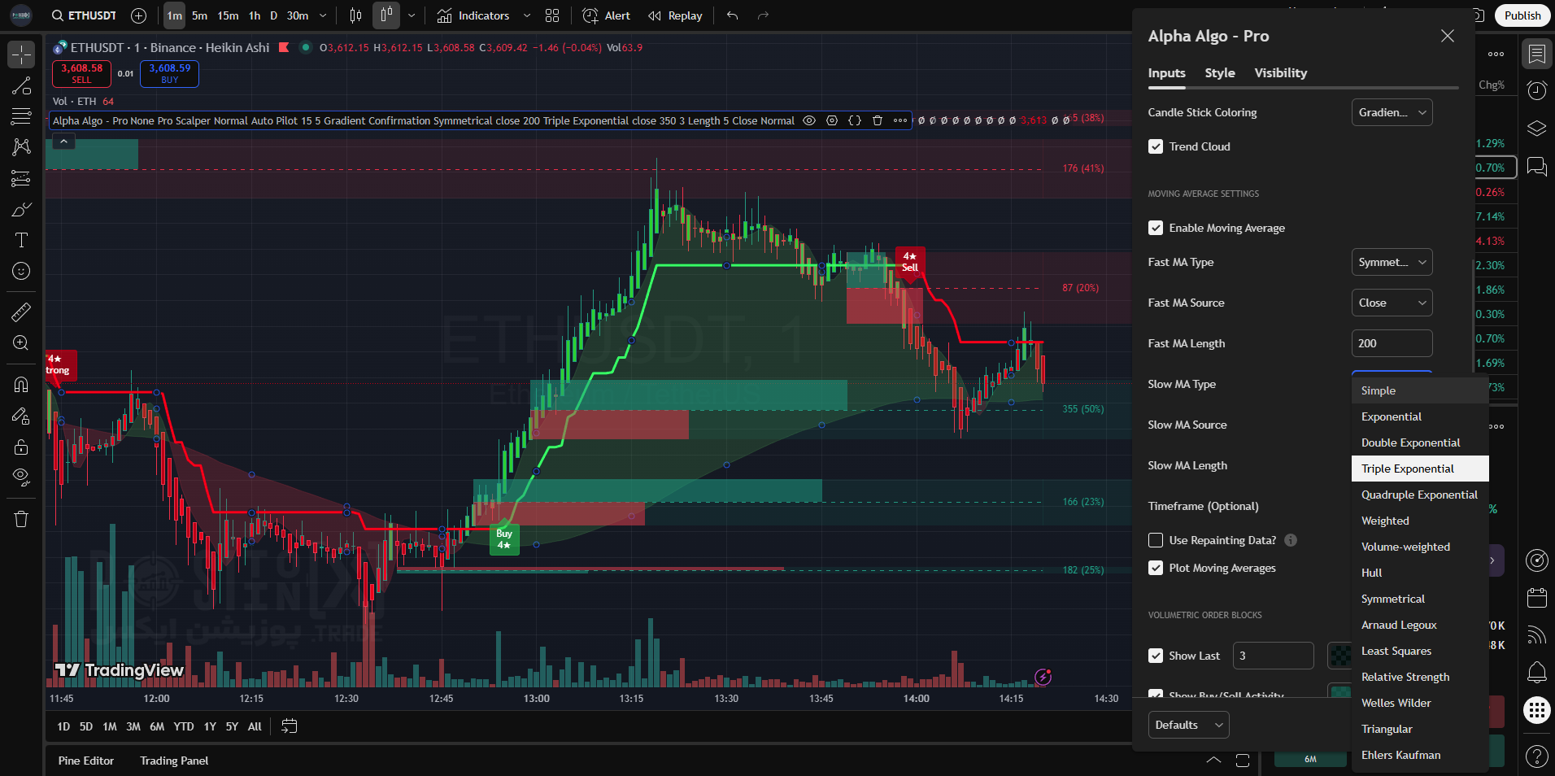1555x776 pixels.
Task: Switch to the Style tab
Action: pos(1219,73)
